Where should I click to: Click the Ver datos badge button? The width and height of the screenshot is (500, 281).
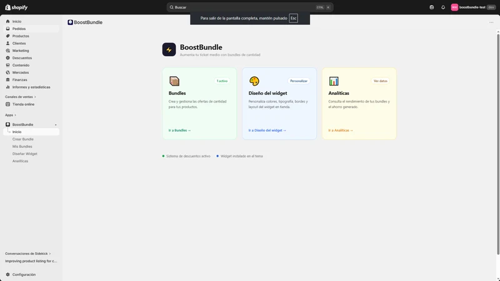pyautogui.click(x=381, y=81)
